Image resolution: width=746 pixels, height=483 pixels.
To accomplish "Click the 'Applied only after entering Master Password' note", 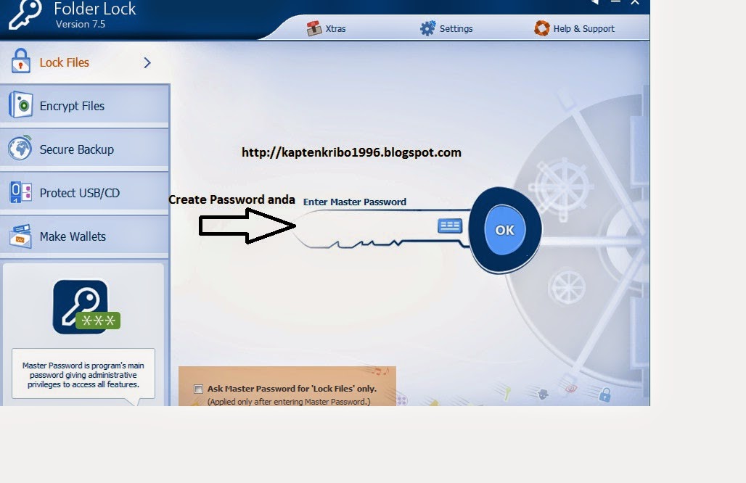I will [x=289, y=401].
